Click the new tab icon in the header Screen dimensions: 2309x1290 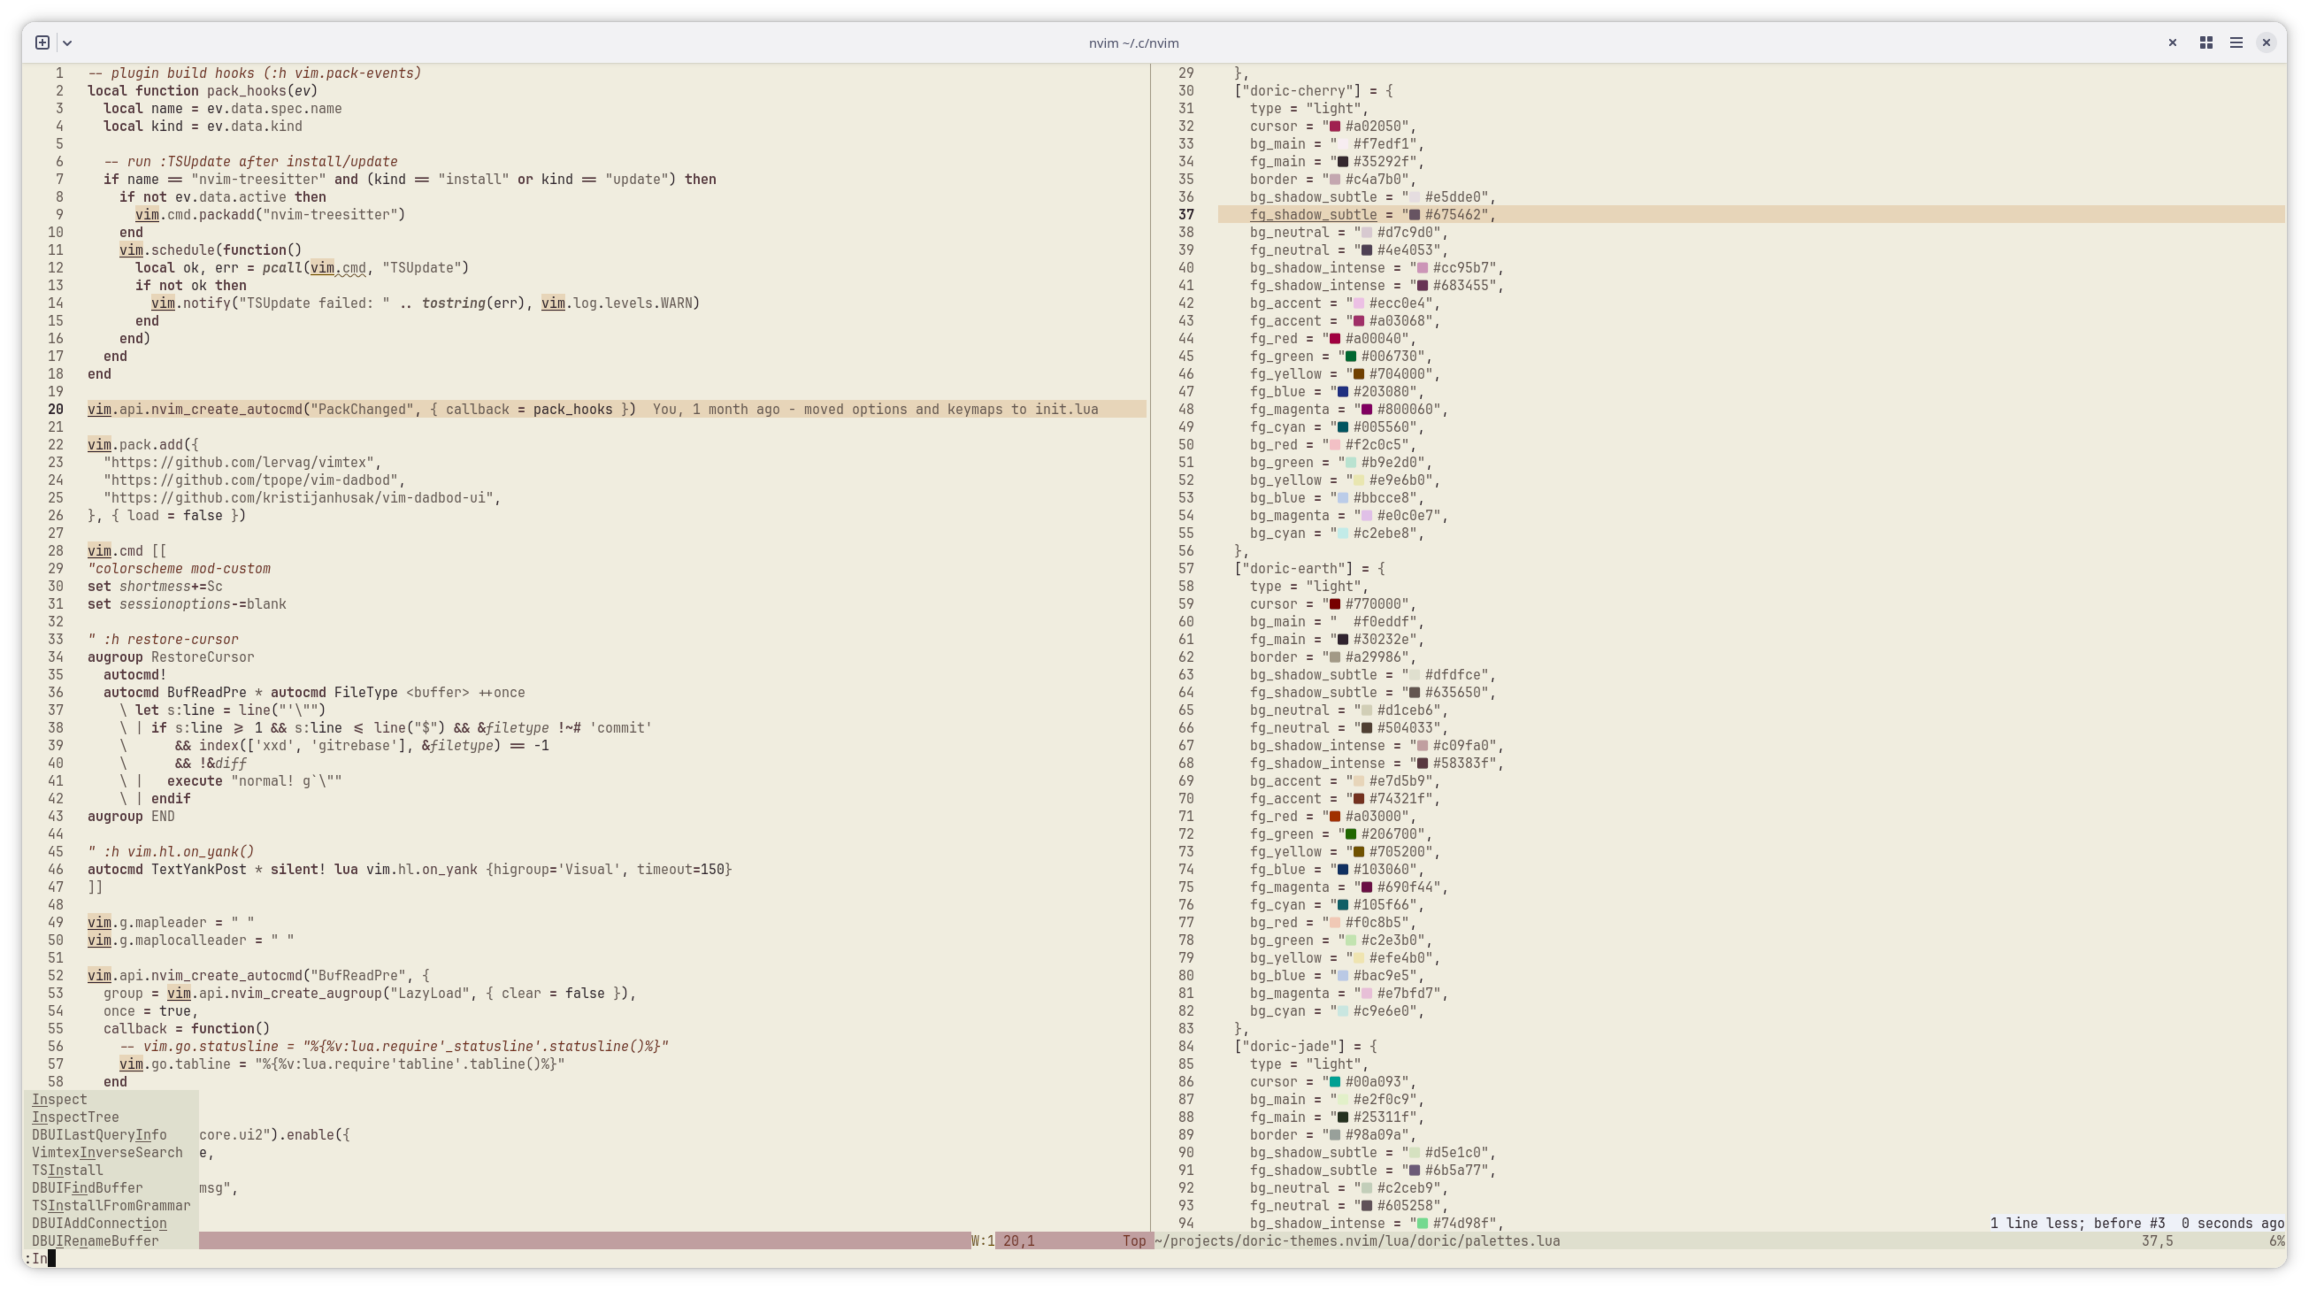pos(42,42)
